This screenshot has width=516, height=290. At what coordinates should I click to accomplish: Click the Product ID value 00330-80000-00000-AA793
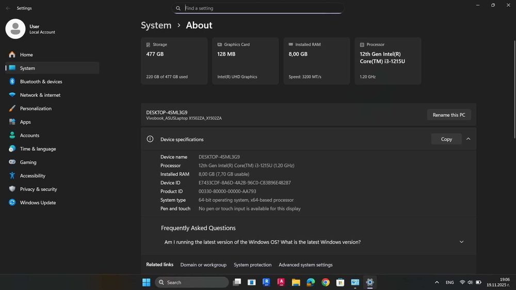(x=228, y=191)
